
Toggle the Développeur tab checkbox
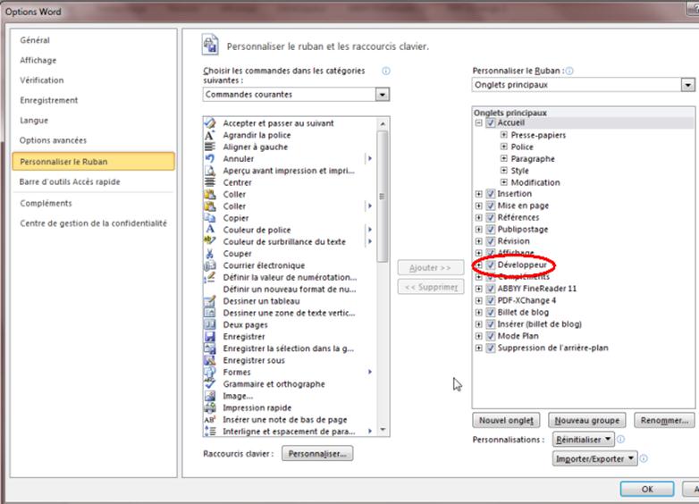coord(490,265)
